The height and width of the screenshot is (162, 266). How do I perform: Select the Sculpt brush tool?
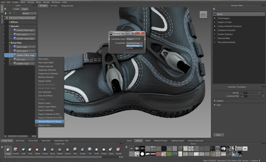pyautogui.click(x=8, y=150)
